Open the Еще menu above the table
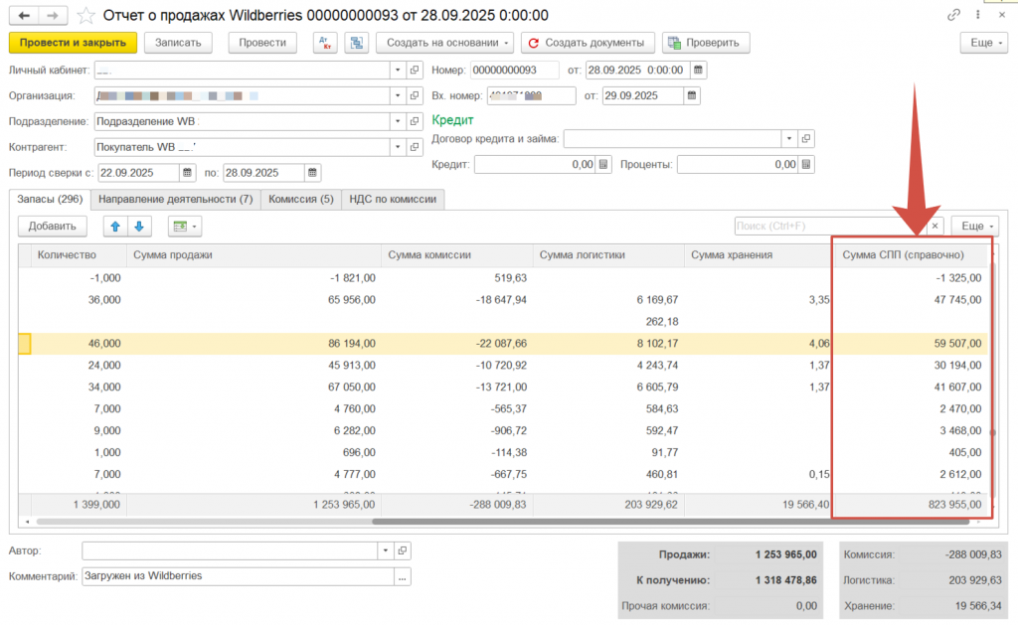Screen dimensions: 1018x625 click(x=974, y=227)
